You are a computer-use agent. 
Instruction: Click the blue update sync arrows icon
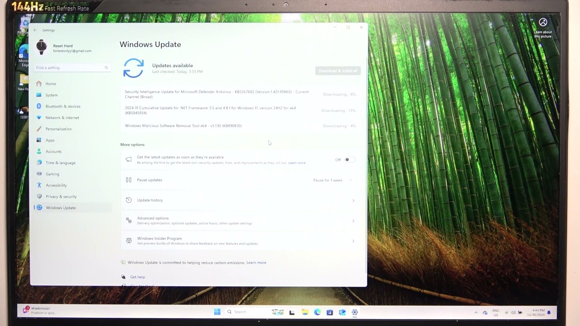pyautogui.click(x=134, y=68)
